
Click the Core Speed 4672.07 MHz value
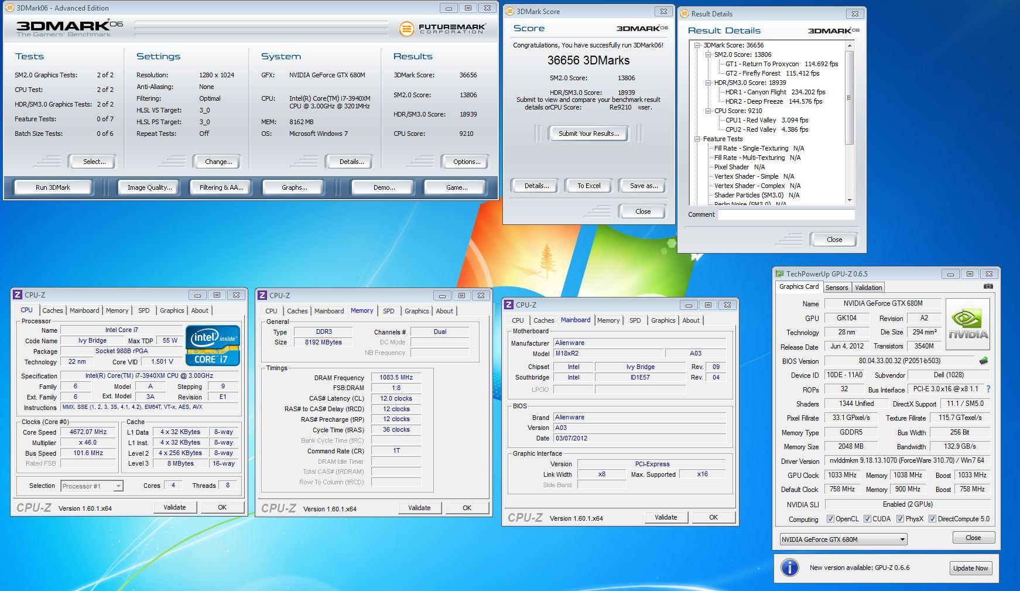[x=88, y=432]
